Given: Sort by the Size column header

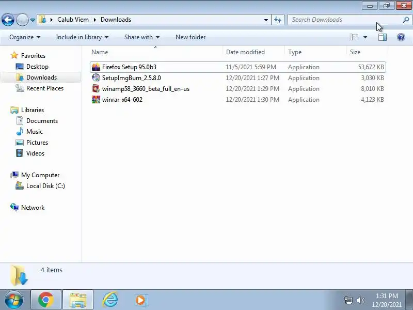Looking at the screenshot, I should point(367,52).
